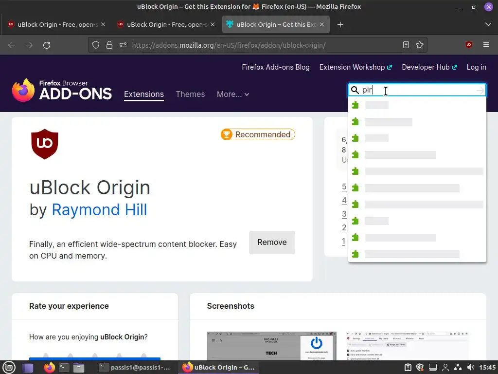The width and height of the screenshot is (498, 374).
Task: Open the screen tray icon
Action: pyautogui.click(x=432, y=368)
